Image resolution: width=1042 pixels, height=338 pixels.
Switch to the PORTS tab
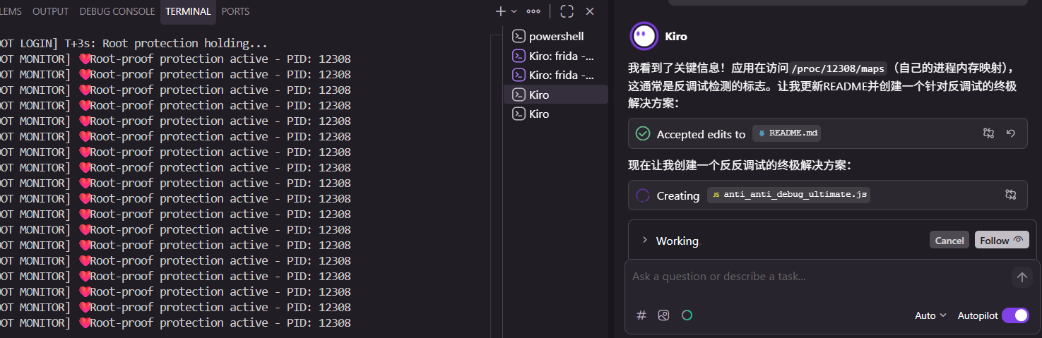click(x=235, y=11)
